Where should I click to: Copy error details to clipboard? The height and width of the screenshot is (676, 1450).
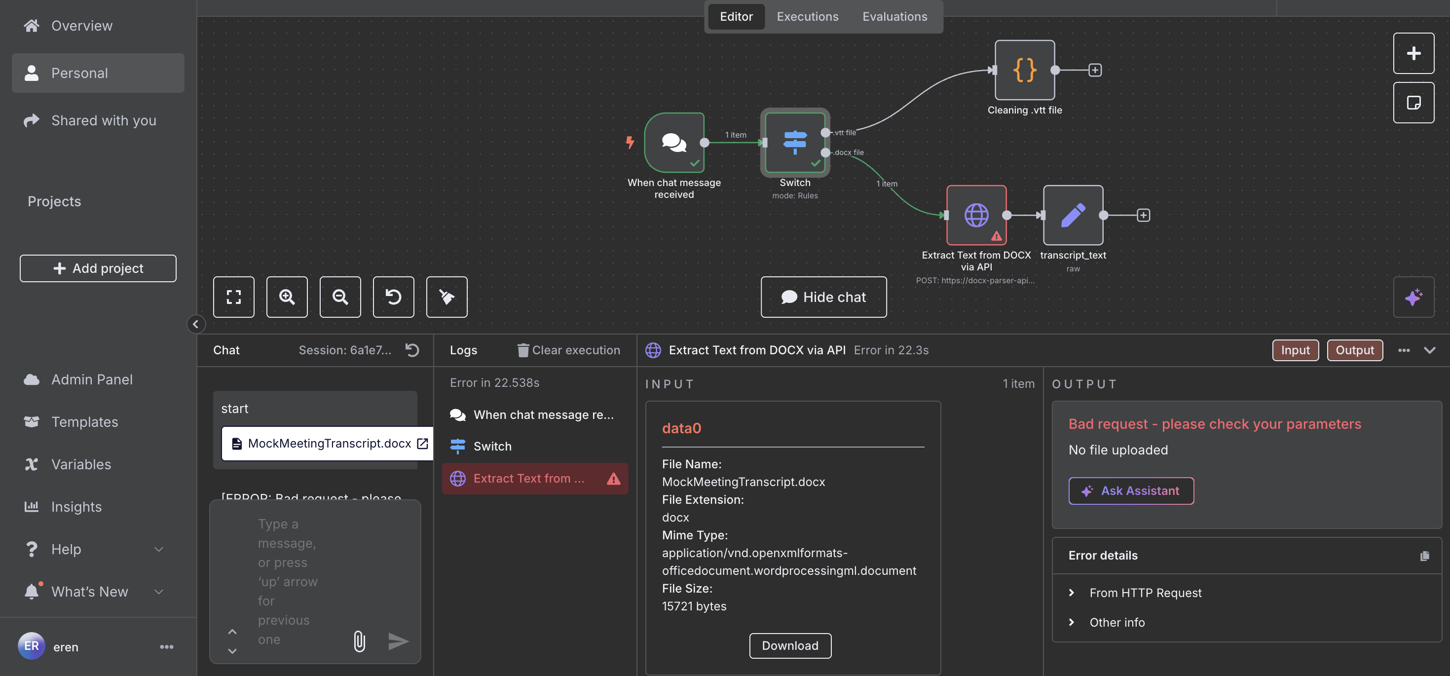click(x=1424, y=556)
